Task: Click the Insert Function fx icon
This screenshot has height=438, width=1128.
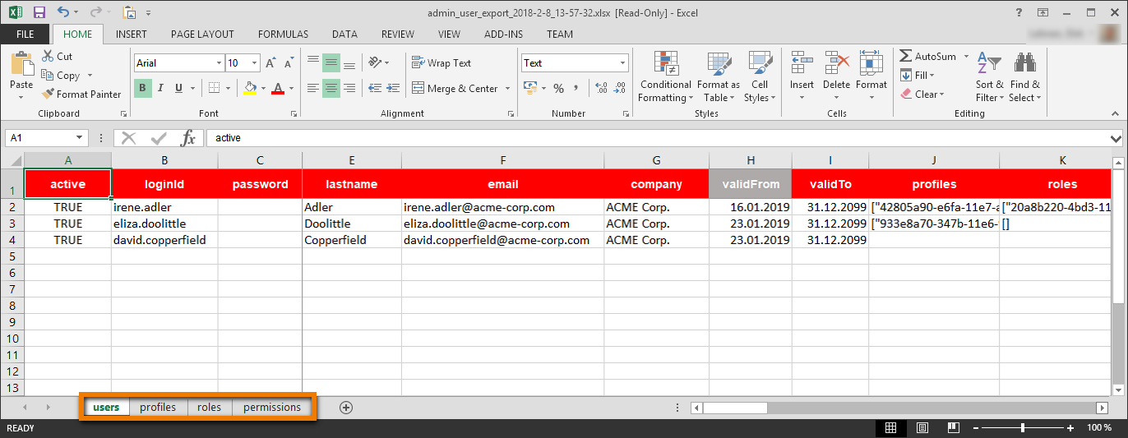Action: click(x=188, y=138)
